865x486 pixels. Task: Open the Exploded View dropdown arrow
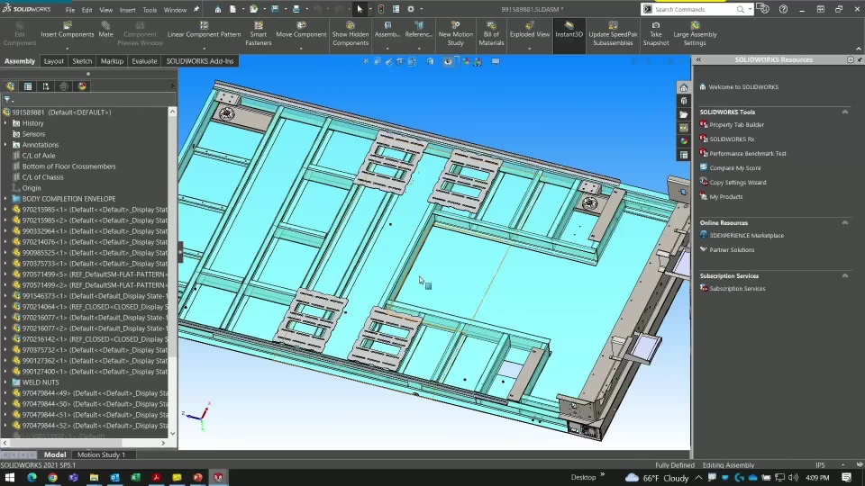coord(530,49)
